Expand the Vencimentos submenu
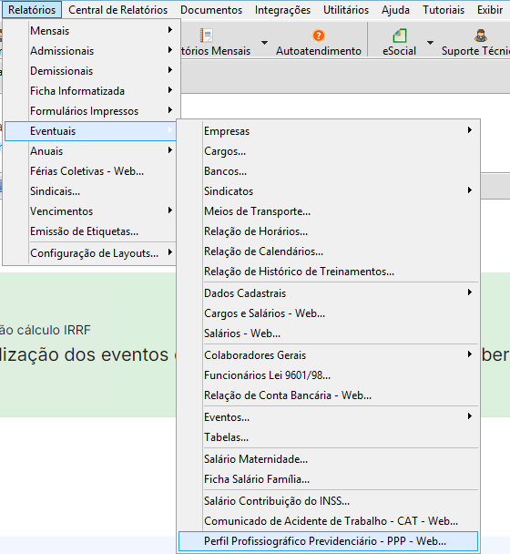The width and height of the screenshot is (510, 554). click(90, 211)
